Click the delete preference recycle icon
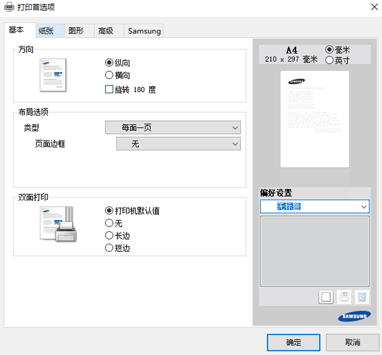Screen dimensions: 382x355 [362, 297]
